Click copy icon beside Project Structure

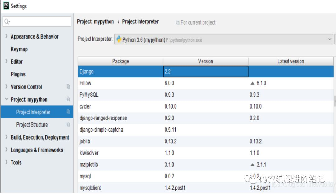68,124
